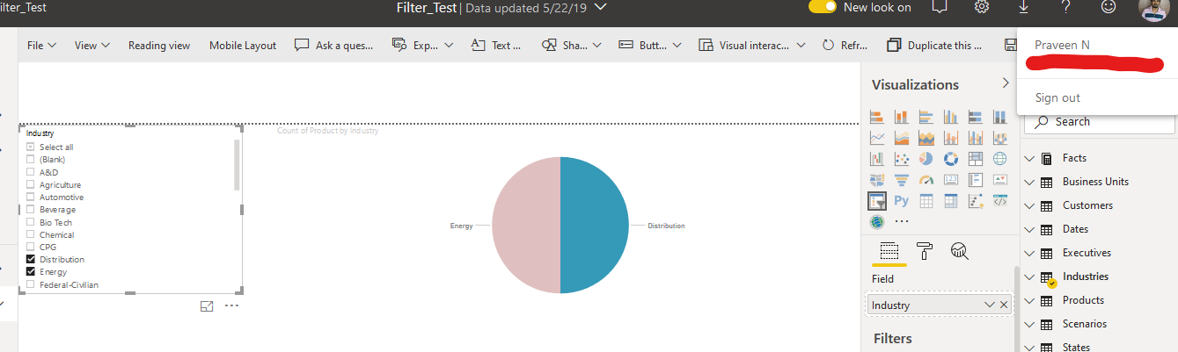This screenshot has height=352, width=1178.
Task: Click Duplicate this page
Action: click(x=935, y=45)
